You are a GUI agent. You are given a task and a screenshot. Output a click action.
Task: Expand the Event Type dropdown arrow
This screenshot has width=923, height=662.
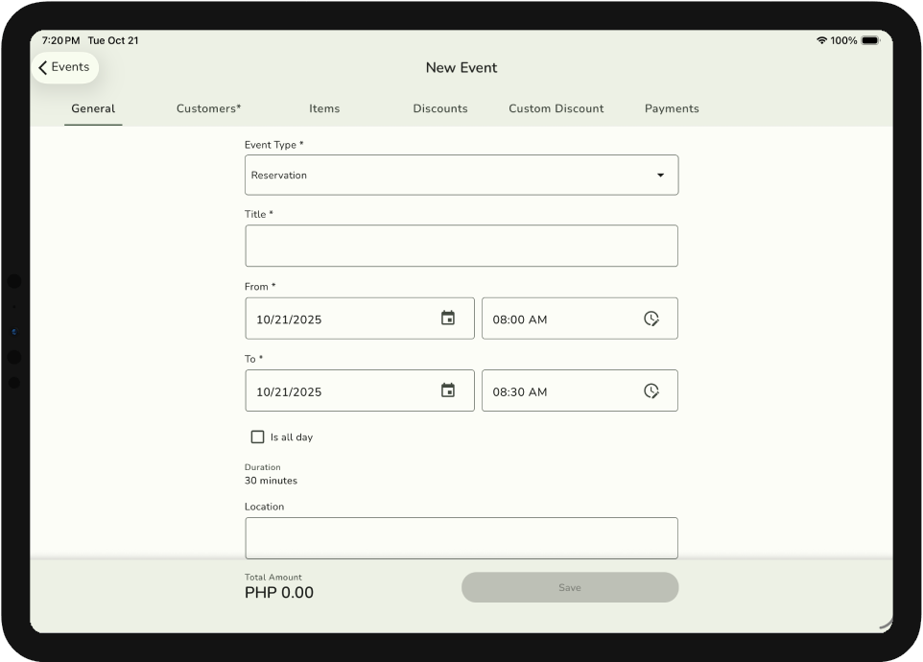coord(660,176)
